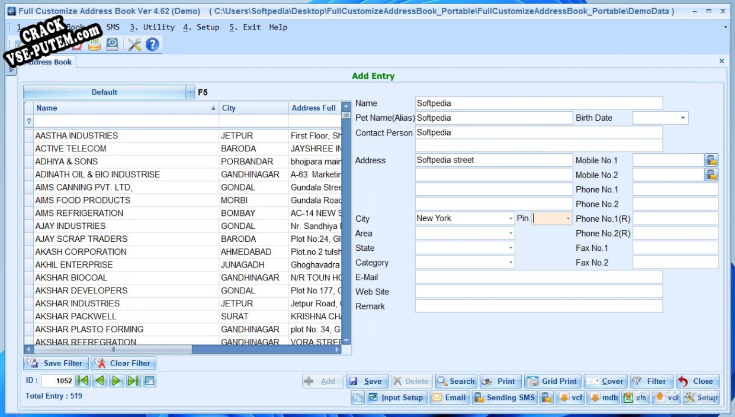Close the Address Book tab panel

721,61
